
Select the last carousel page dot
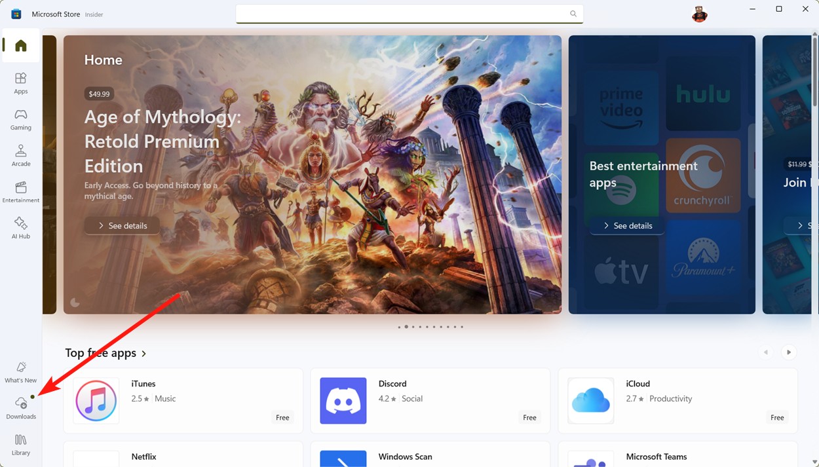tap(462, 327)
